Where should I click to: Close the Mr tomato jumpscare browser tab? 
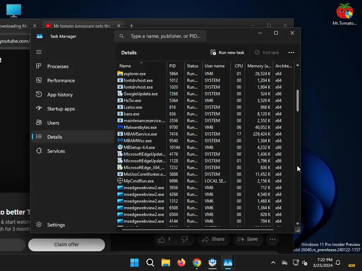(119, 25)
